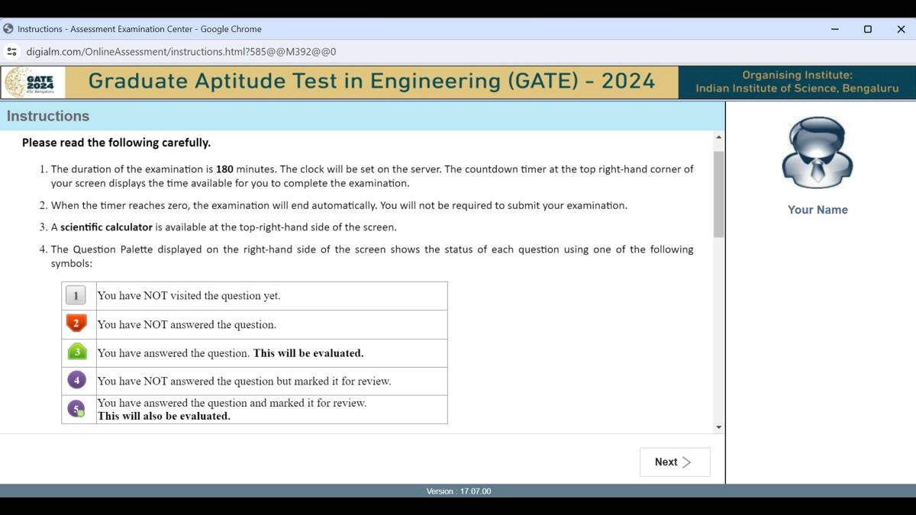Click the GATE 2024 logo

point(35,82)
